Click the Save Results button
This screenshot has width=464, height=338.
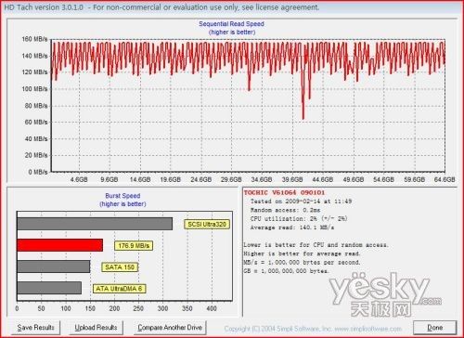[x=35, y=328]
